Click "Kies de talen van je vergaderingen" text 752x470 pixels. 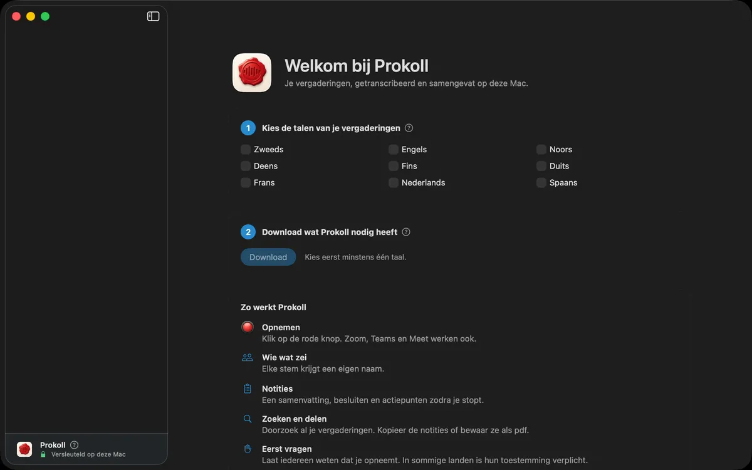331,128
